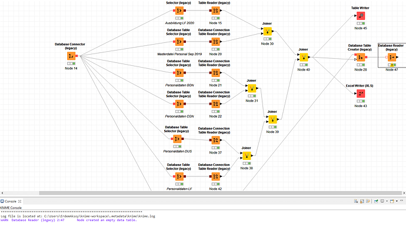
Task: Select the Joiner node 39 icon
Action: click(272, 119)
